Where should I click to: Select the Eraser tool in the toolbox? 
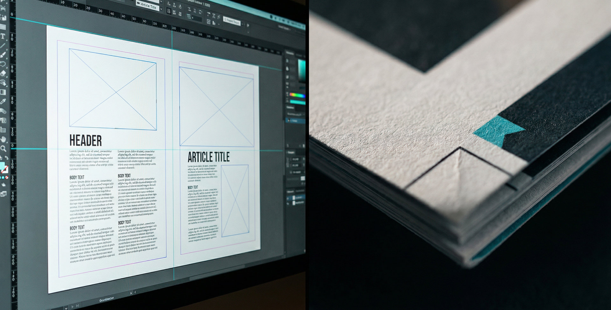[3, 73]
